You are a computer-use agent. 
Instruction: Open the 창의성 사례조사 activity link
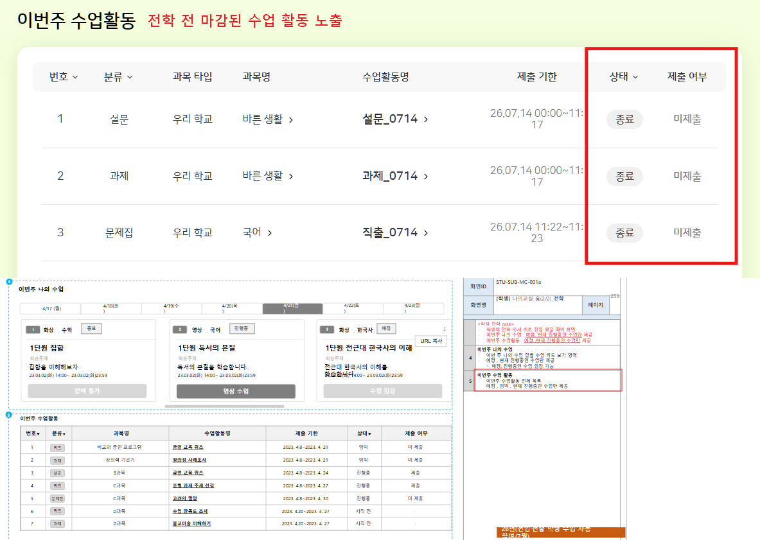[190, 460]
